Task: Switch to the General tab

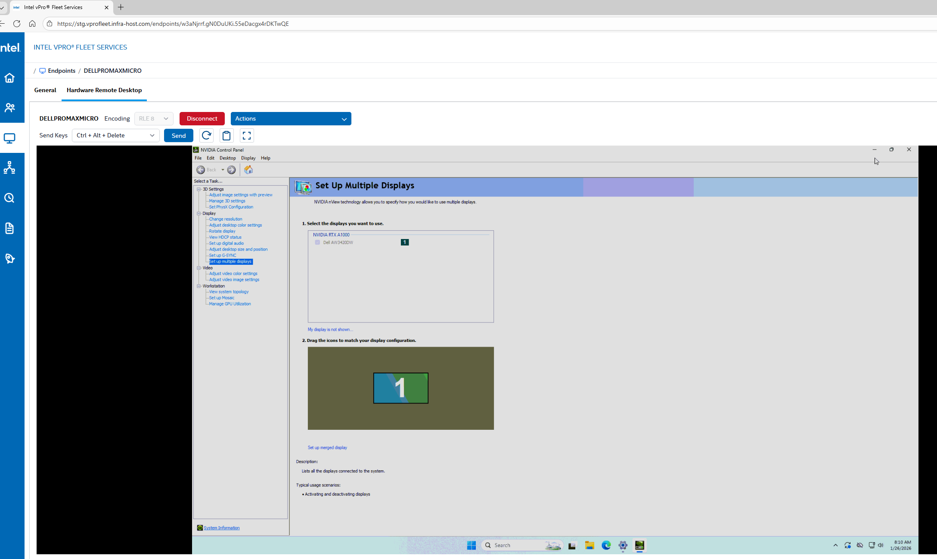Action: point(45,90)
